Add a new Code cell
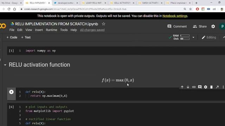This screenshot has height=126, width=225. pyautogui.click(x=12, y=37)
